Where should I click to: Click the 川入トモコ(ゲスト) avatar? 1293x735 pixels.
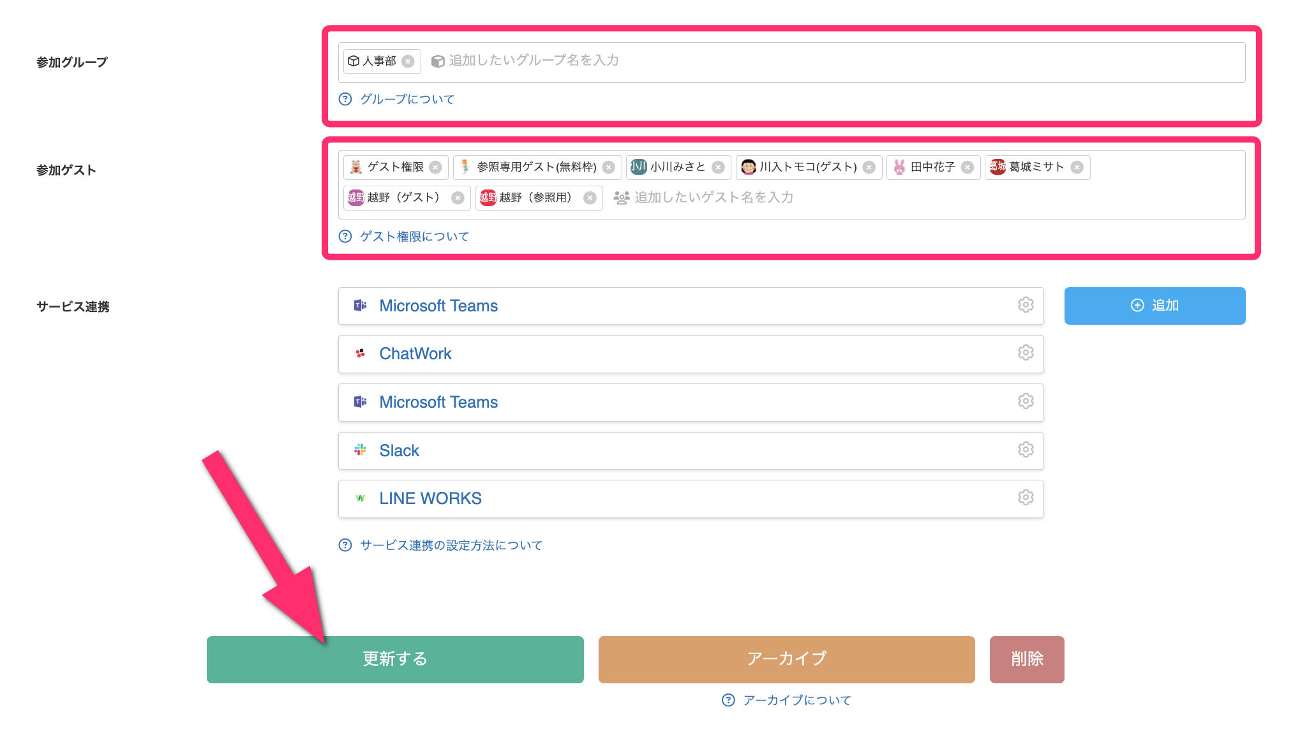[749, 167]
